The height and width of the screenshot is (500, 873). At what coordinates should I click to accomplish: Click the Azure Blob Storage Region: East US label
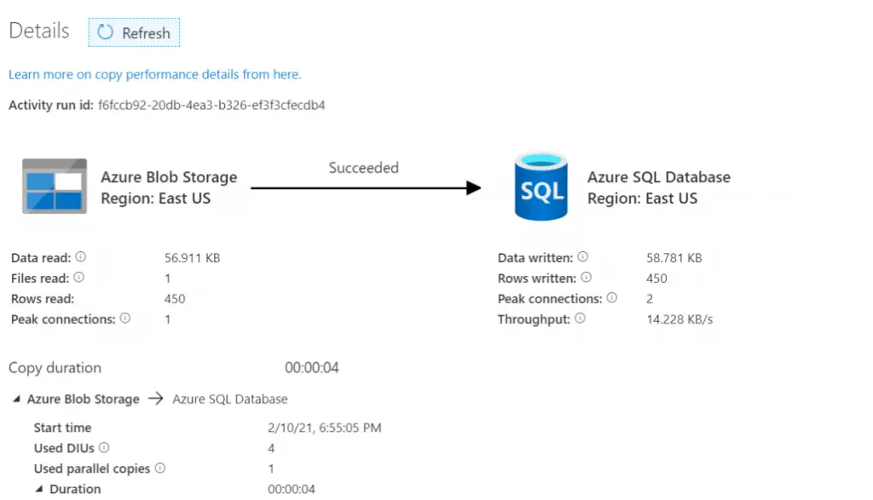coord(169,187)
